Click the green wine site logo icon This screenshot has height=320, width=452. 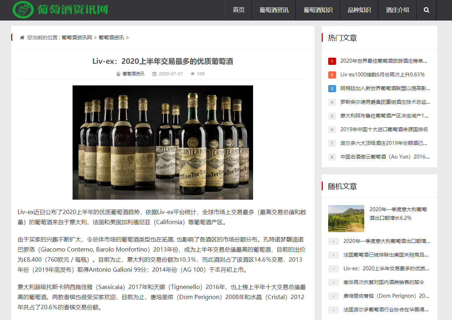pos(23,9)
